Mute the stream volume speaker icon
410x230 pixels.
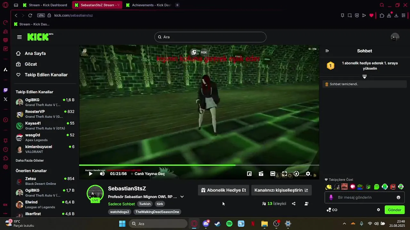[102, 174]
